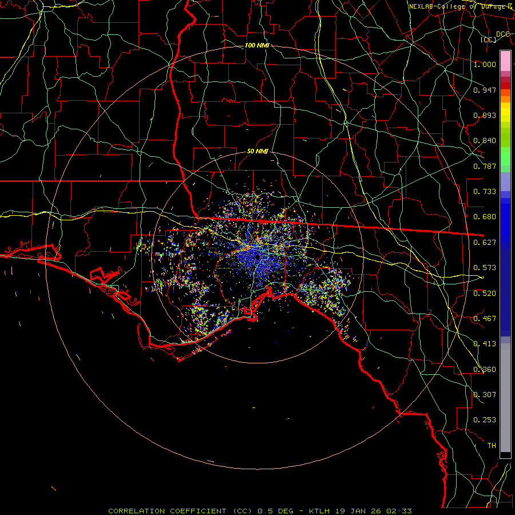Click the 0.733 color scale value
The image size is (515, 515).
[x=485, y=192]
